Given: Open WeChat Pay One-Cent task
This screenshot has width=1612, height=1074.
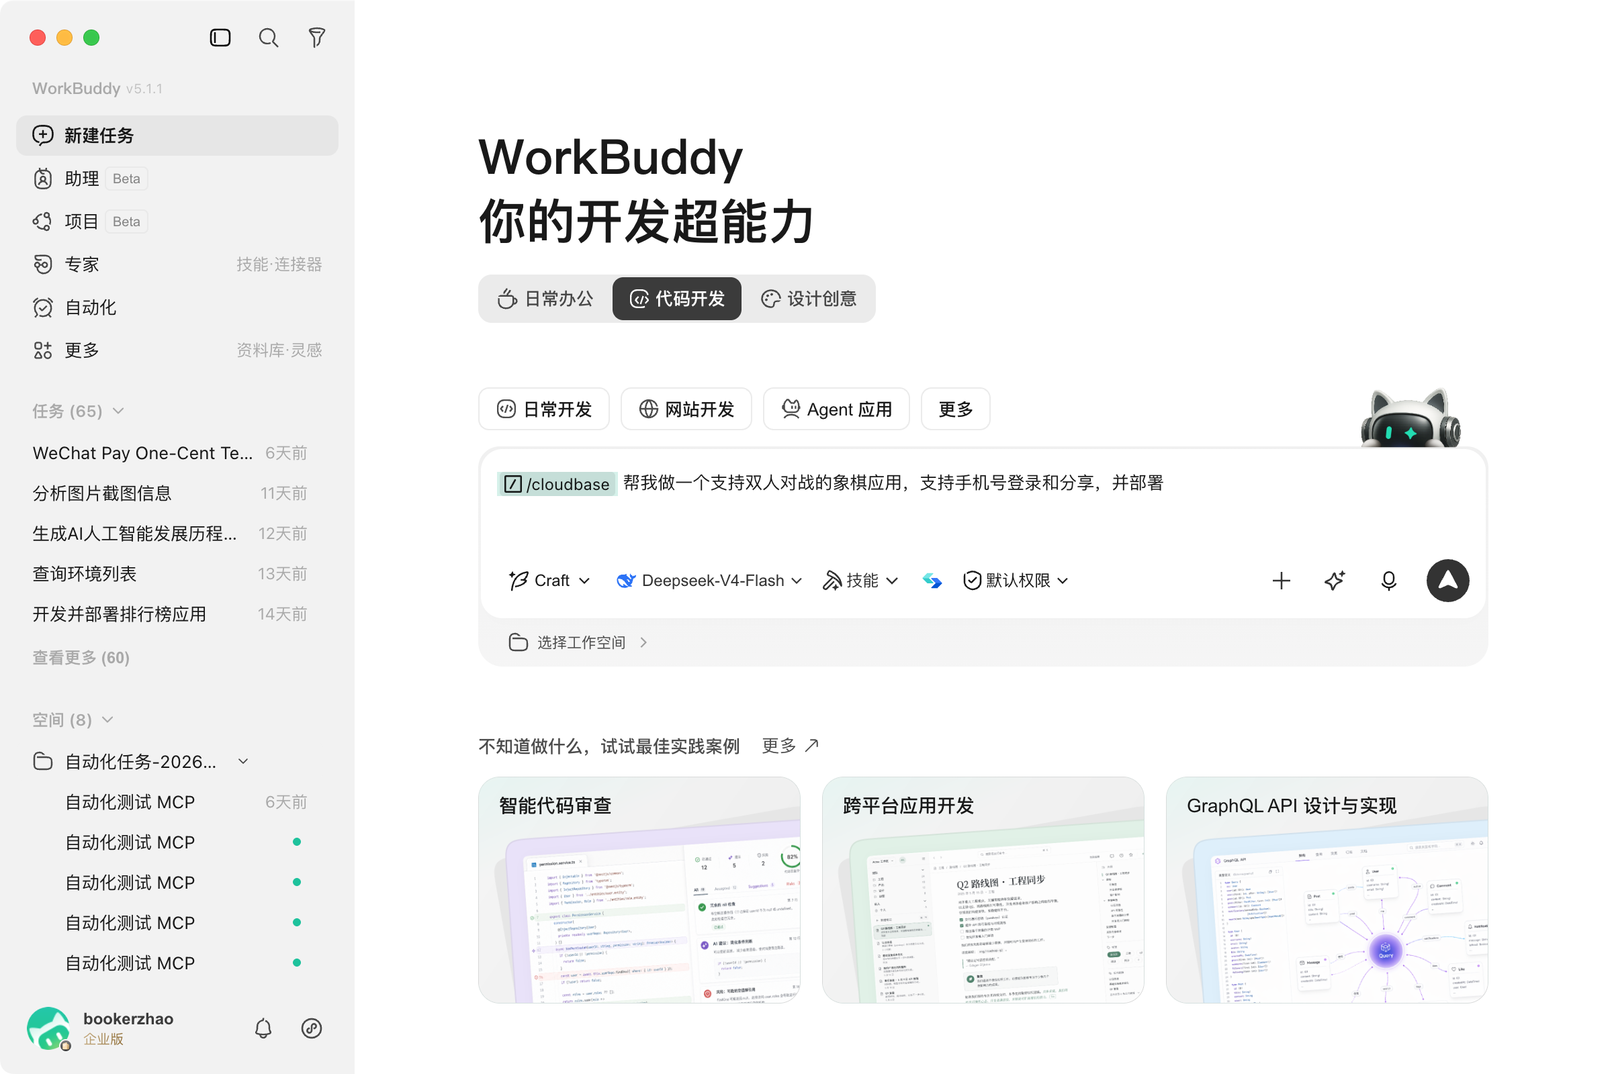Looking at the screenshot, I should tap(170, 452).
